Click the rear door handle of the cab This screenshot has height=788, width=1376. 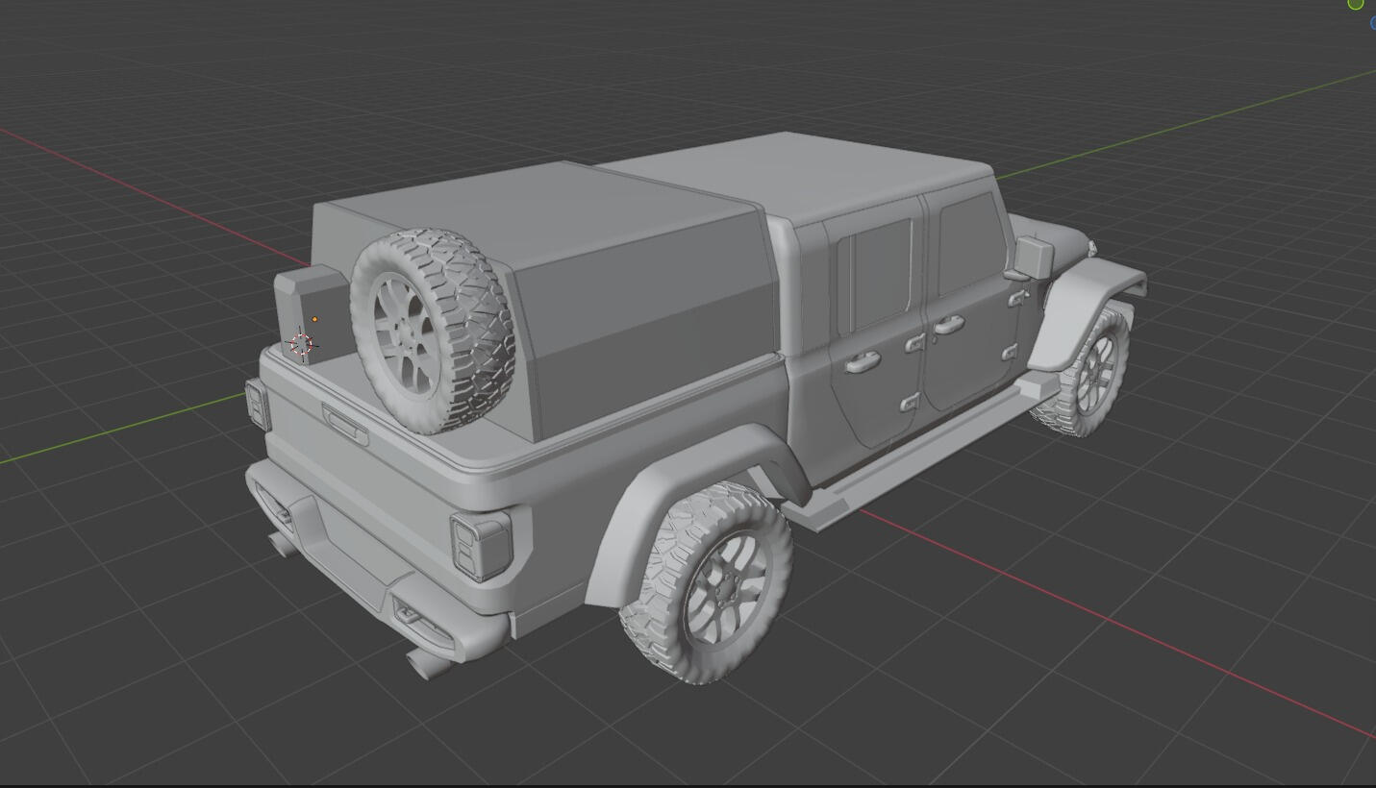click(863, 361)
